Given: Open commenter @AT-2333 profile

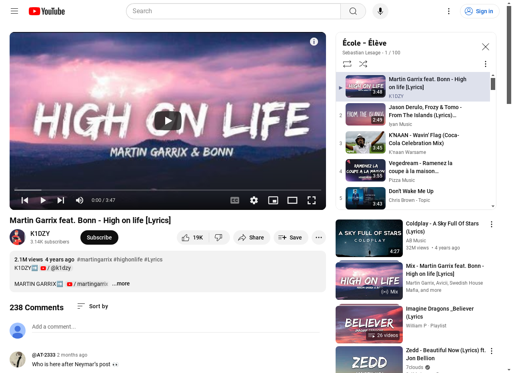Looking at the screenshot, I should 44,355.
